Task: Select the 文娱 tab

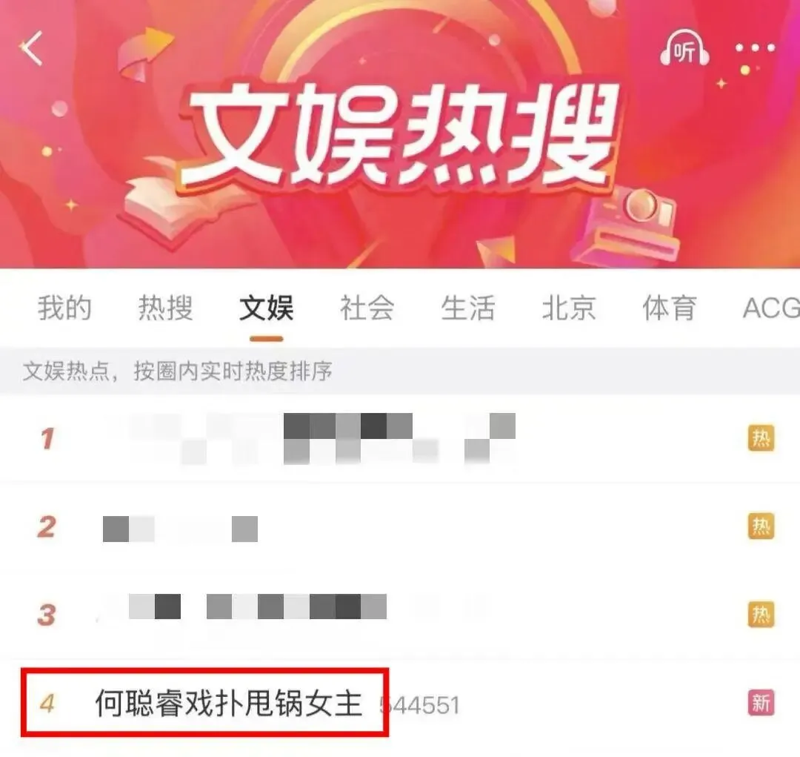Action: 267,308
